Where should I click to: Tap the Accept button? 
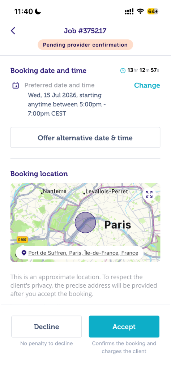pos(124,327)
